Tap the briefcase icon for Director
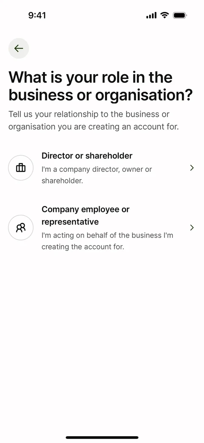Viewport: 204px width, 443px height. coord(21,168)
